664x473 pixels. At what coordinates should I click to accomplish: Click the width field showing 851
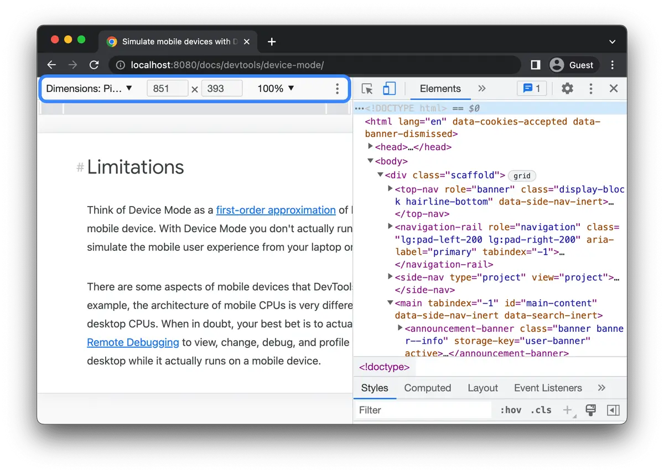tap(167, 89)
